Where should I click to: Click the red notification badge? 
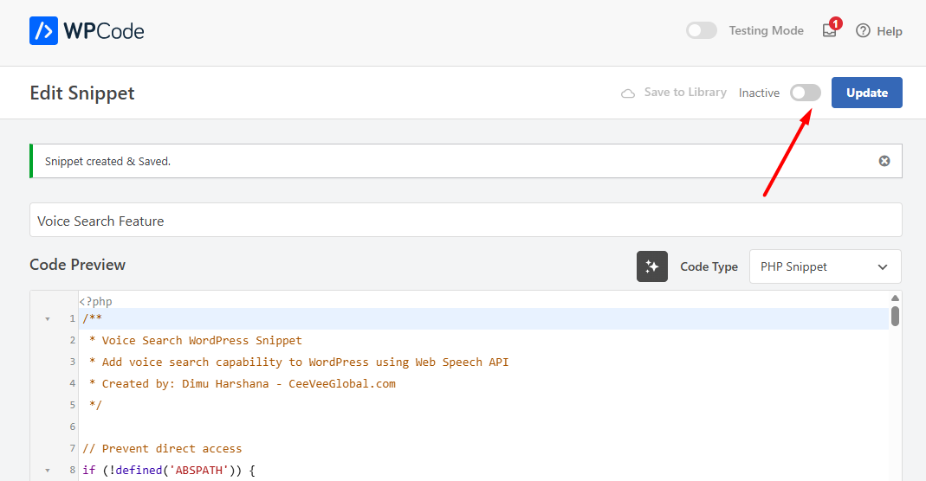(x=836, y=24)
